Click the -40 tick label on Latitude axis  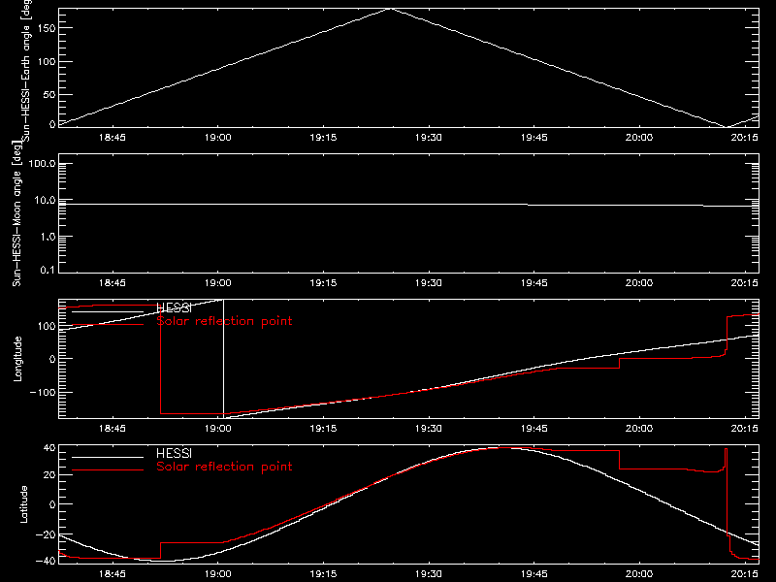click(x=46, y=561)
